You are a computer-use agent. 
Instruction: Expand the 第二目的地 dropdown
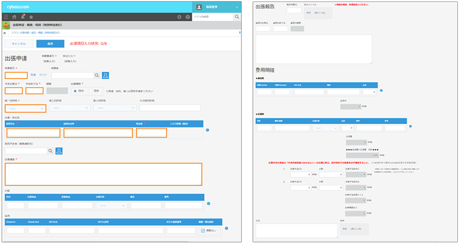tap(69, 108)
